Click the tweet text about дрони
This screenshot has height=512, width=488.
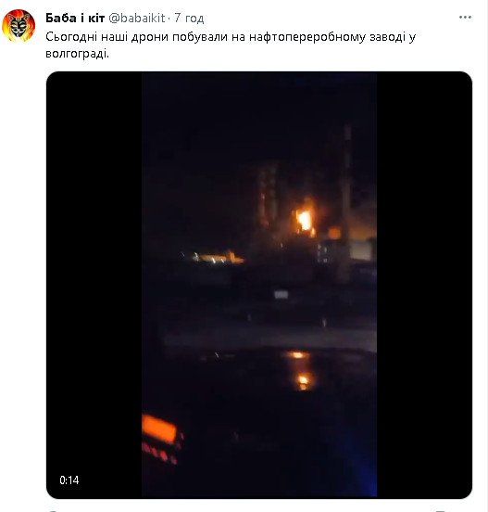tap(231, 45)
